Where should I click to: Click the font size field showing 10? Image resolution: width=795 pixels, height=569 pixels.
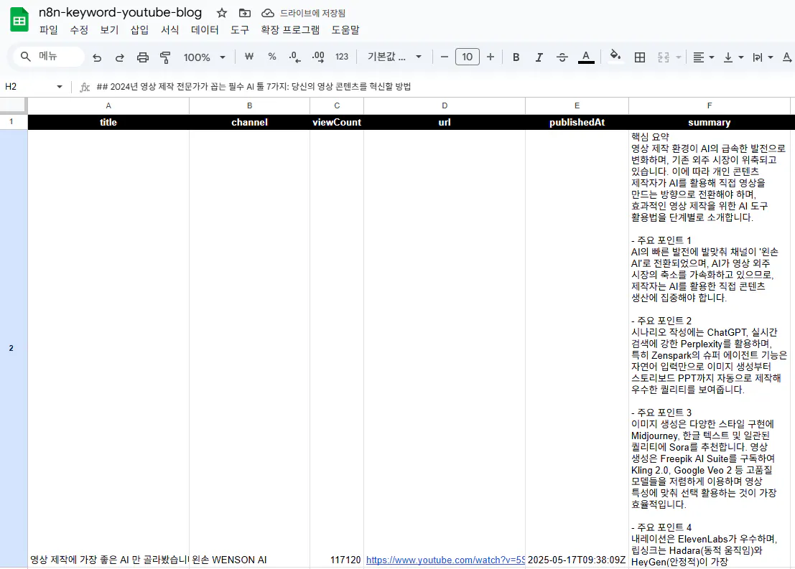click(468, 57)
